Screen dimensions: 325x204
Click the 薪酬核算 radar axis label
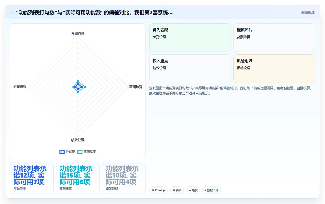(136, 87)
